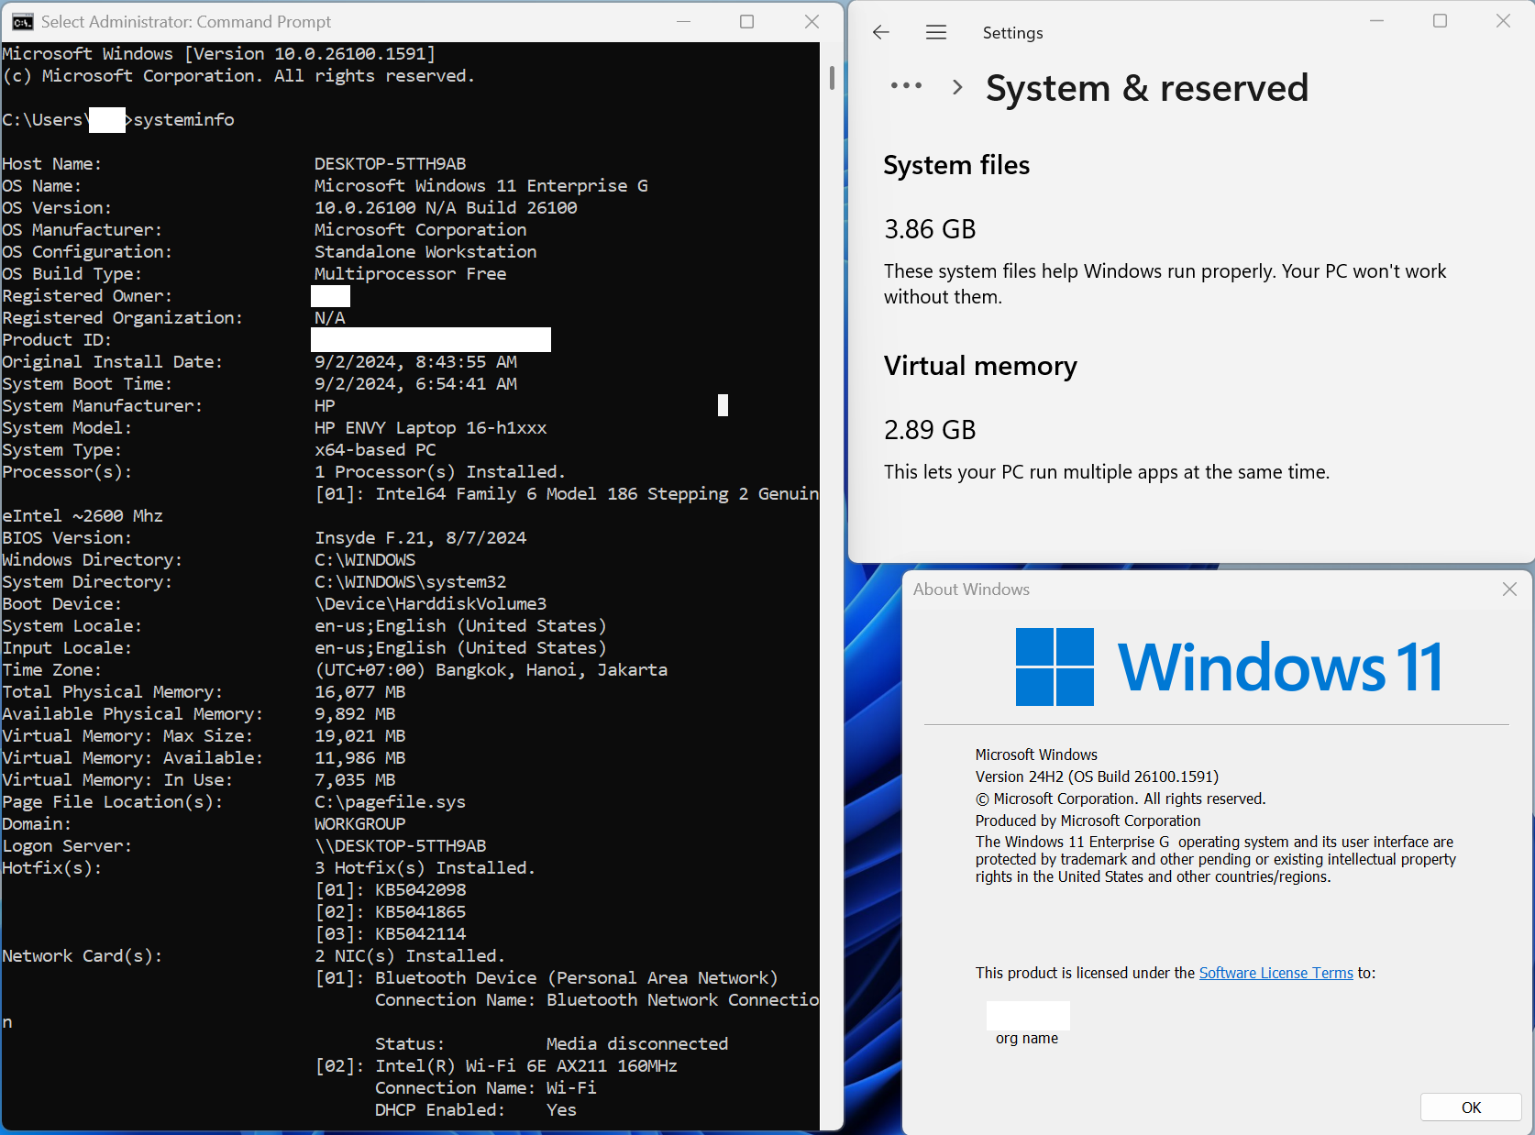Minimize the Settings window
The width and height of the screenshot is (1535, 1135).
[x=1376, y=21]
